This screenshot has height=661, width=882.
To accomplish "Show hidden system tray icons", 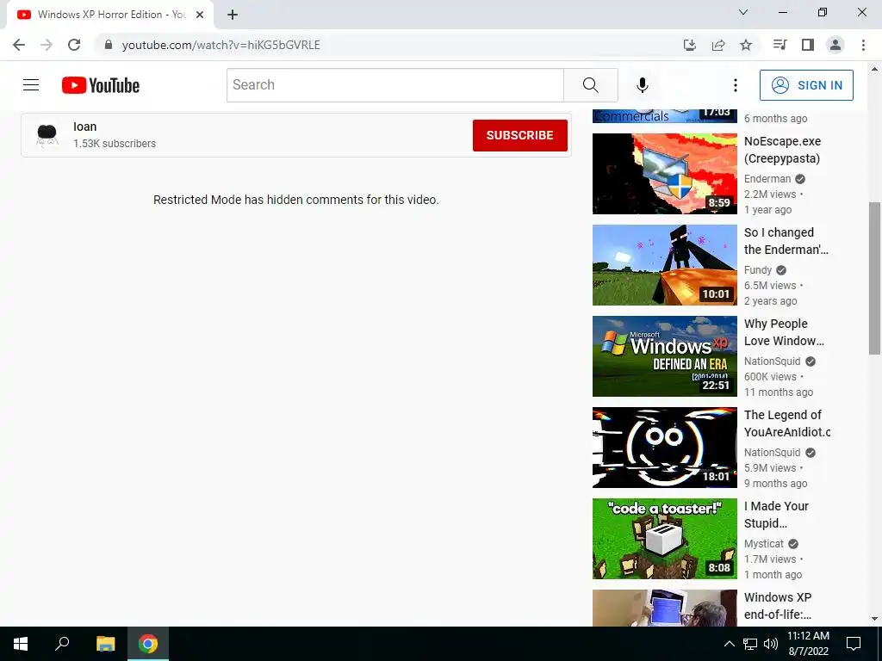I will [x=729, y=644].
